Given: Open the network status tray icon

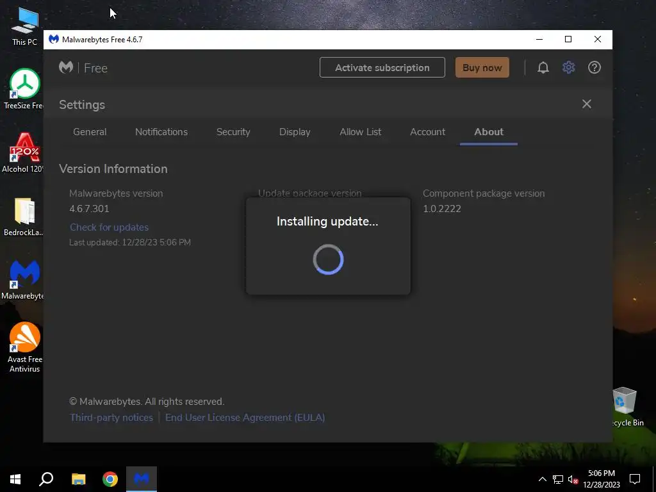Looking at the screenshot, I should [558, 479].
